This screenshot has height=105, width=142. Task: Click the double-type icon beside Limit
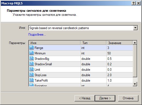[32, 70]
